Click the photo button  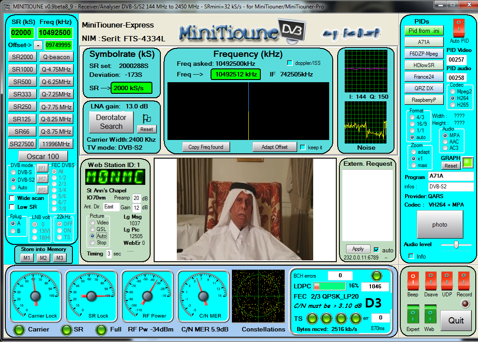440,225
